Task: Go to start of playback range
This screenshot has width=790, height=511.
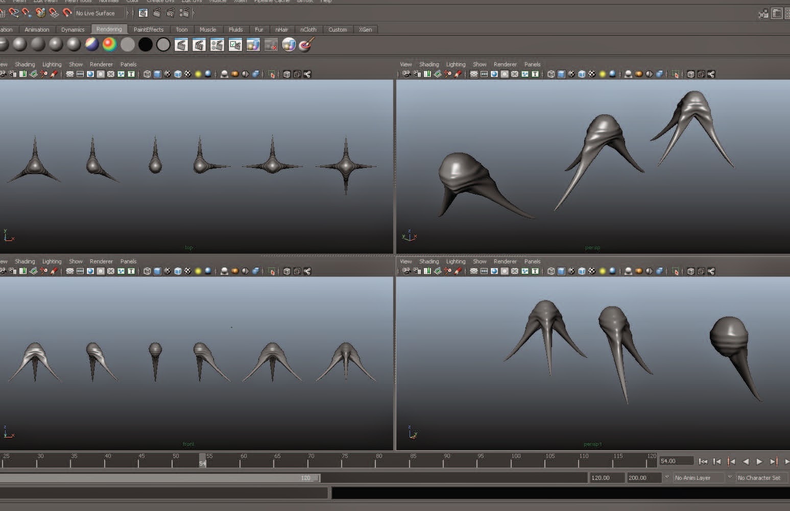Action: point(703,461)
